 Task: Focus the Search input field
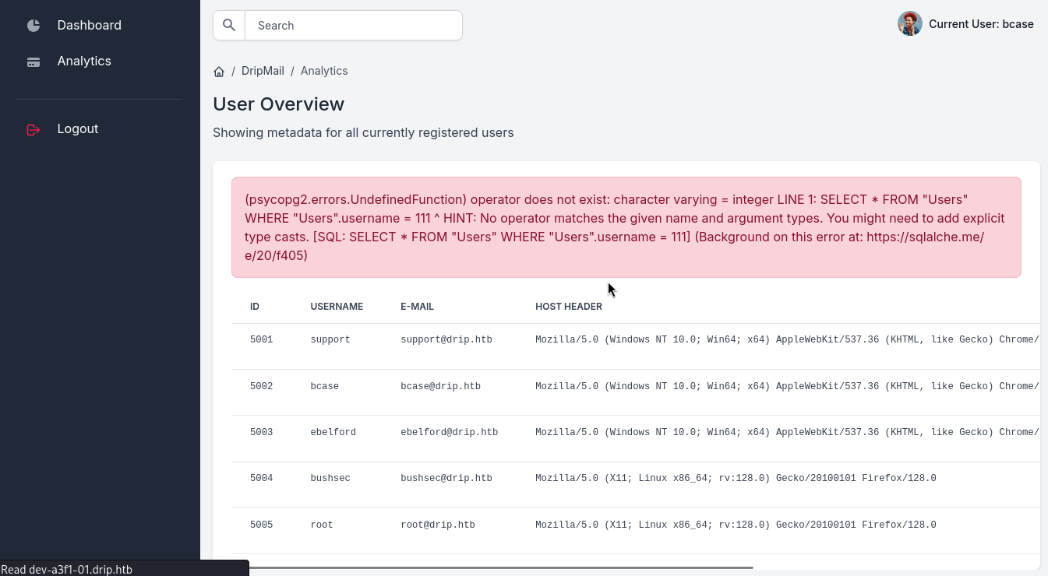click(x=353, y=25)
